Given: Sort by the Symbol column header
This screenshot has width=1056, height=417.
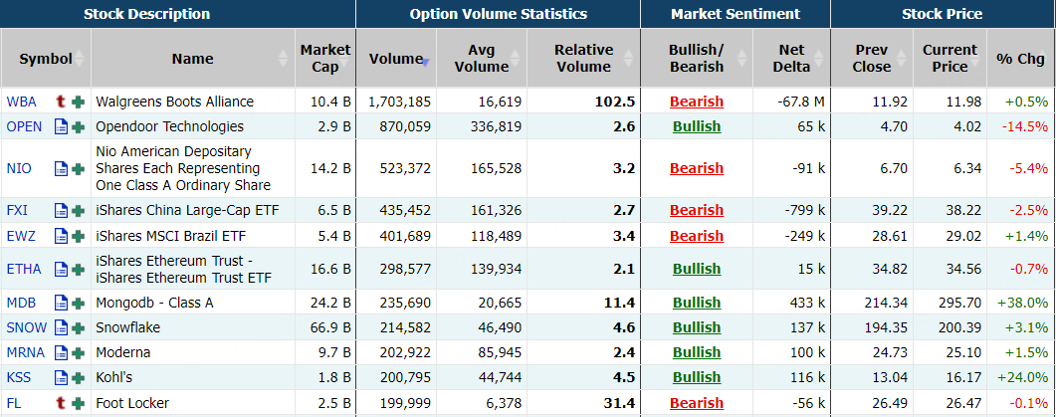Looking at the screenshot, I should point(45,59).
